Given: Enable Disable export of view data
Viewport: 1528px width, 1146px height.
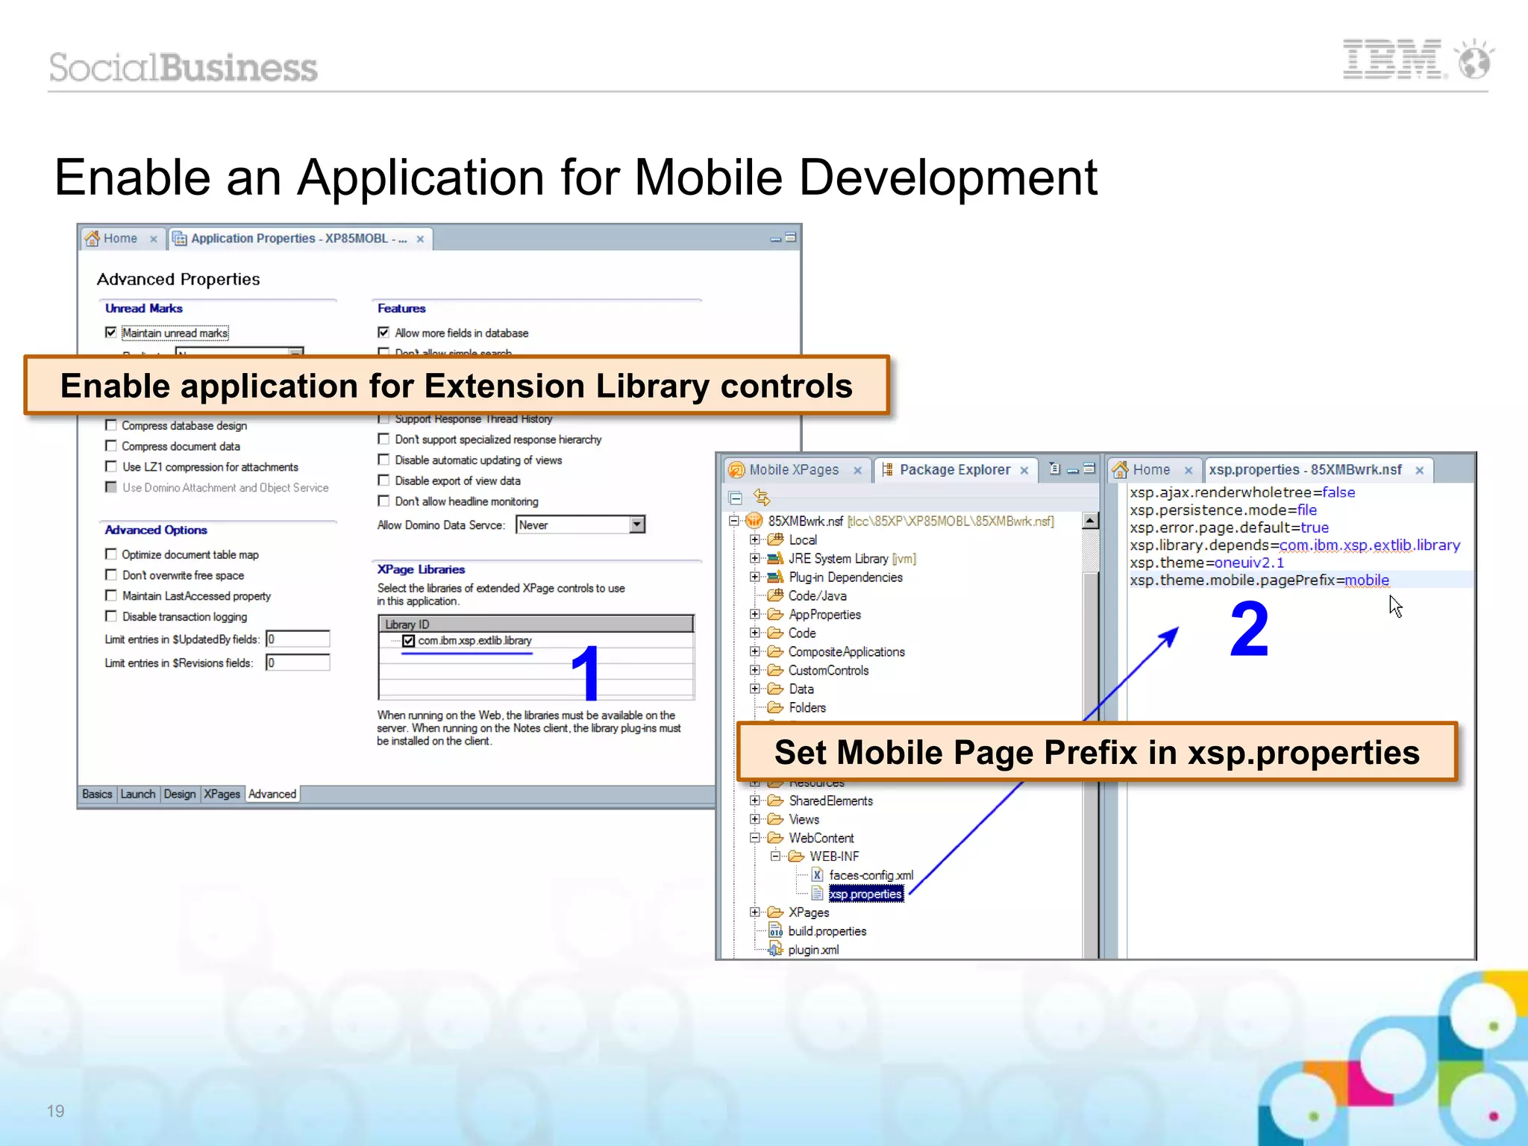Looking at the screenshot, I should point(383,480).
